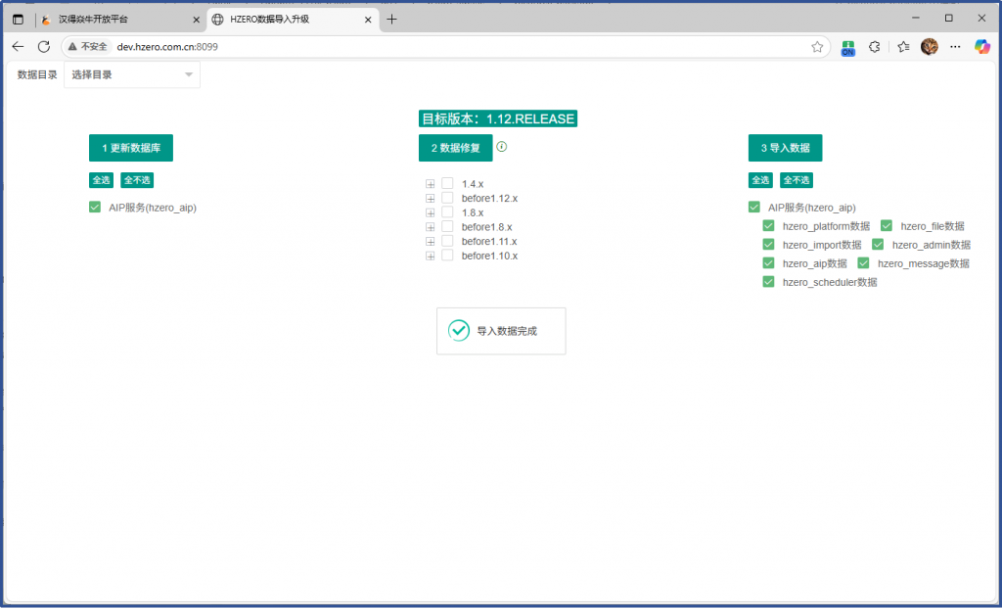Click the 3 导入数据 button
Viewport: 1002px width, 609px height.
click(785, 148)
